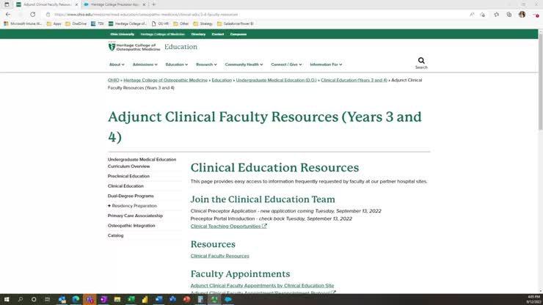Image resolution: width=543 pixels, height=305 pixels.
Task: Expand the Education nav menu
Action: 177,65
